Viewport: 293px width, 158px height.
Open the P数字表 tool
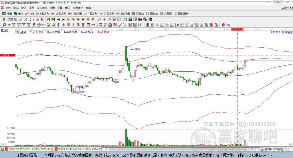[x=75, y=14]
